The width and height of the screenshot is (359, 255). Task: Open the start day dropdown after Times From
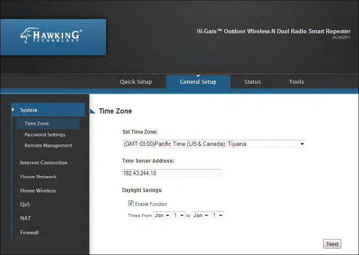(x=178, y=215)
